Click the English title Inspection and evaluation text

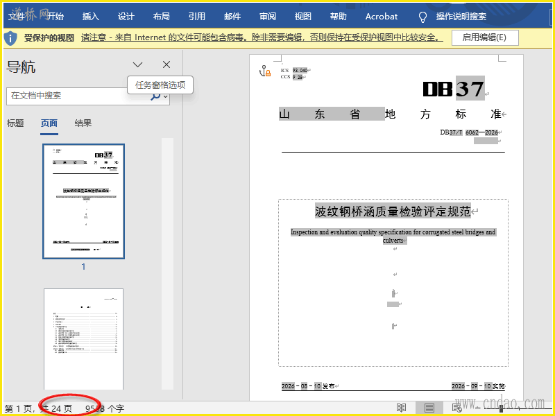[393, 236]
